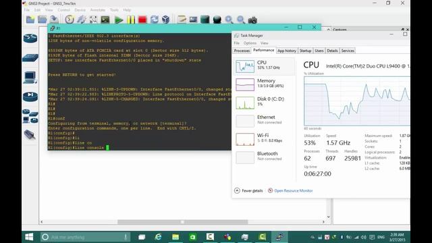The width and height of the screenshot is (432, 243).
Task: Browse Routers in the device sidebar
Action: [x=30, y=38]
